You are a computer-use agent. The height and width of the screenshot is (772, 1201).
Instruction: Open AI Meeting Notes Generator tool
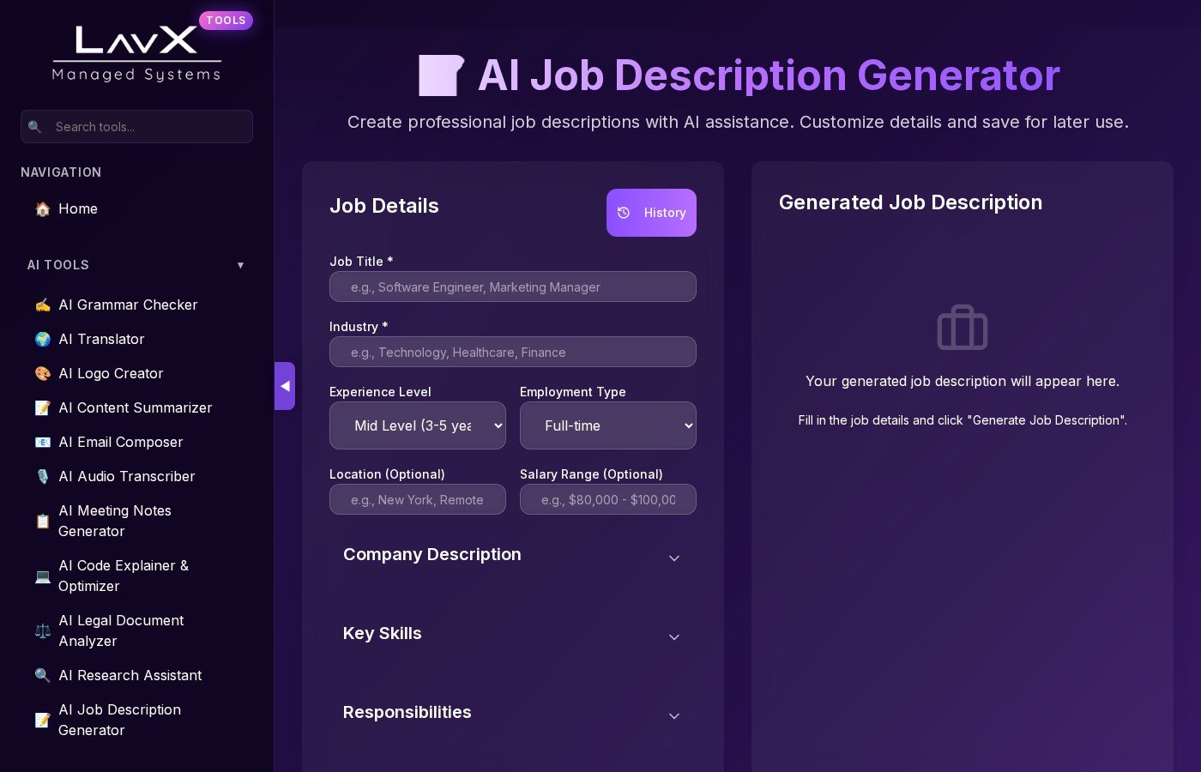click(x=115, y=522)
